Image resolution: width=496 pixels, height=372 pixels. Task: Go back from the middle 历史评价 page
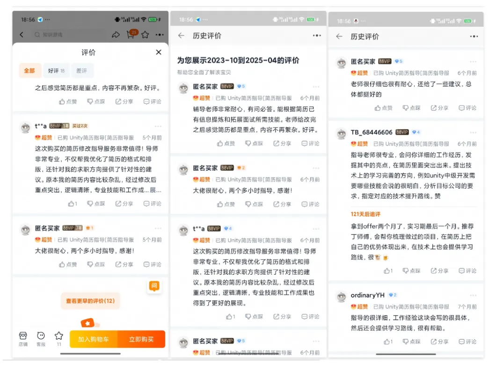[181, 36]
